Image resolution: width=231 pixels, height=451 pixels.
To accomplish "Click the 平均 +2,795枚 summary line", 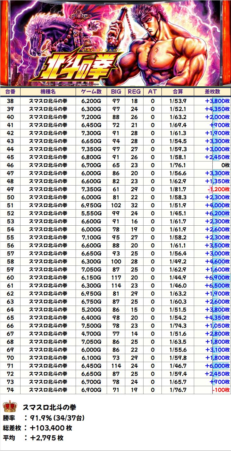I will [x=33, y=438].
